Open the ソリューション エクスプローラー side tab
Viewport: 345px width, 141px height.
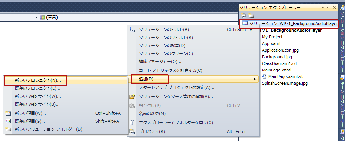342,40
